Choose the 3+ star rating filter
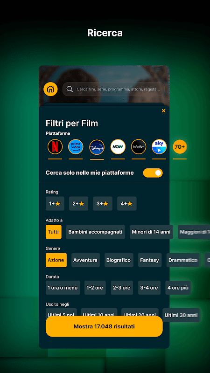 (103, 204)
